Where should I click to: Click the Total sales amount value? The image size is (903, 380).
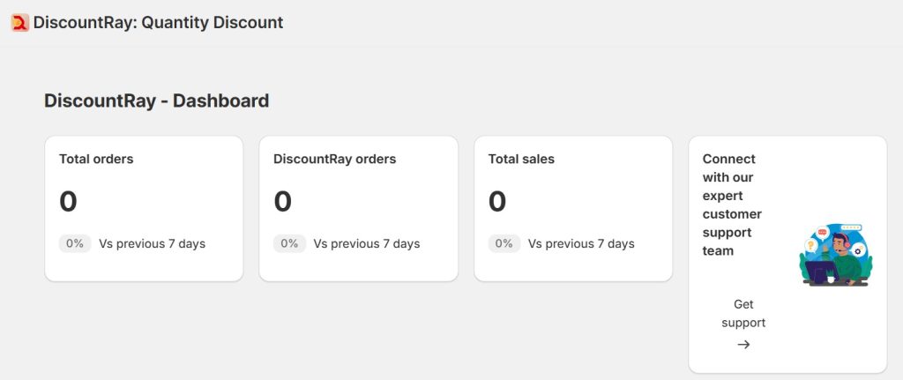pos(497,202)
